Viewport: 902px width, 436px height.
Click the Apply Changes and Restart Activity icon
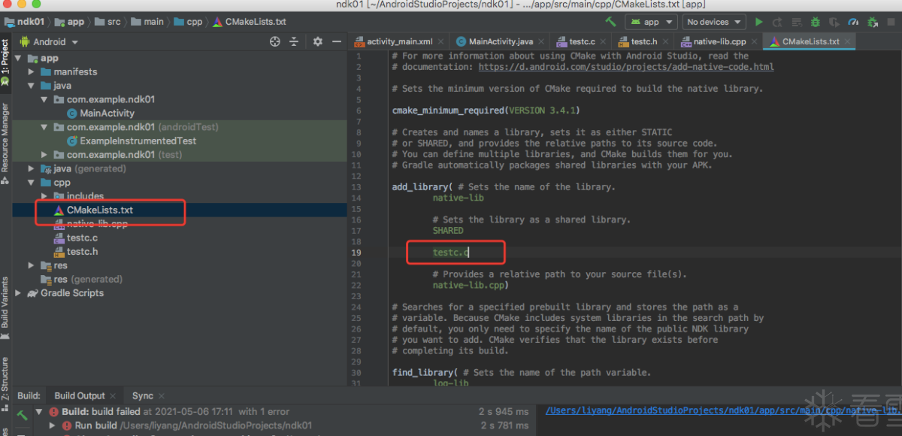coord(776,22)
